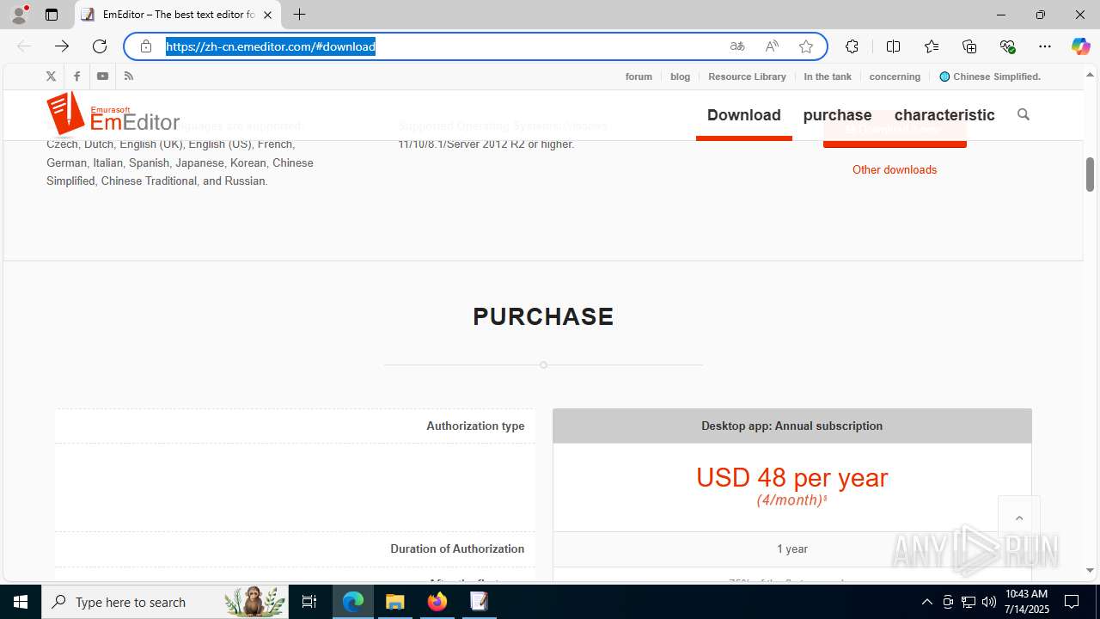The width and height of the screenshot is (1100, 619).
Task: Open the concerning link
Action: click(895, 77)
